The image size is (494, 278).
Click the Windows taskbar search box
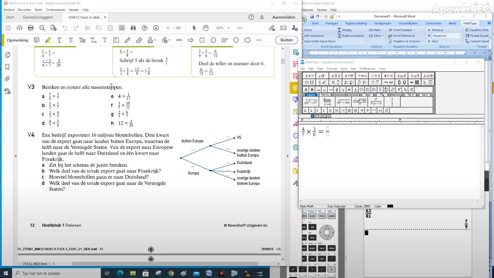coord(56,273)
